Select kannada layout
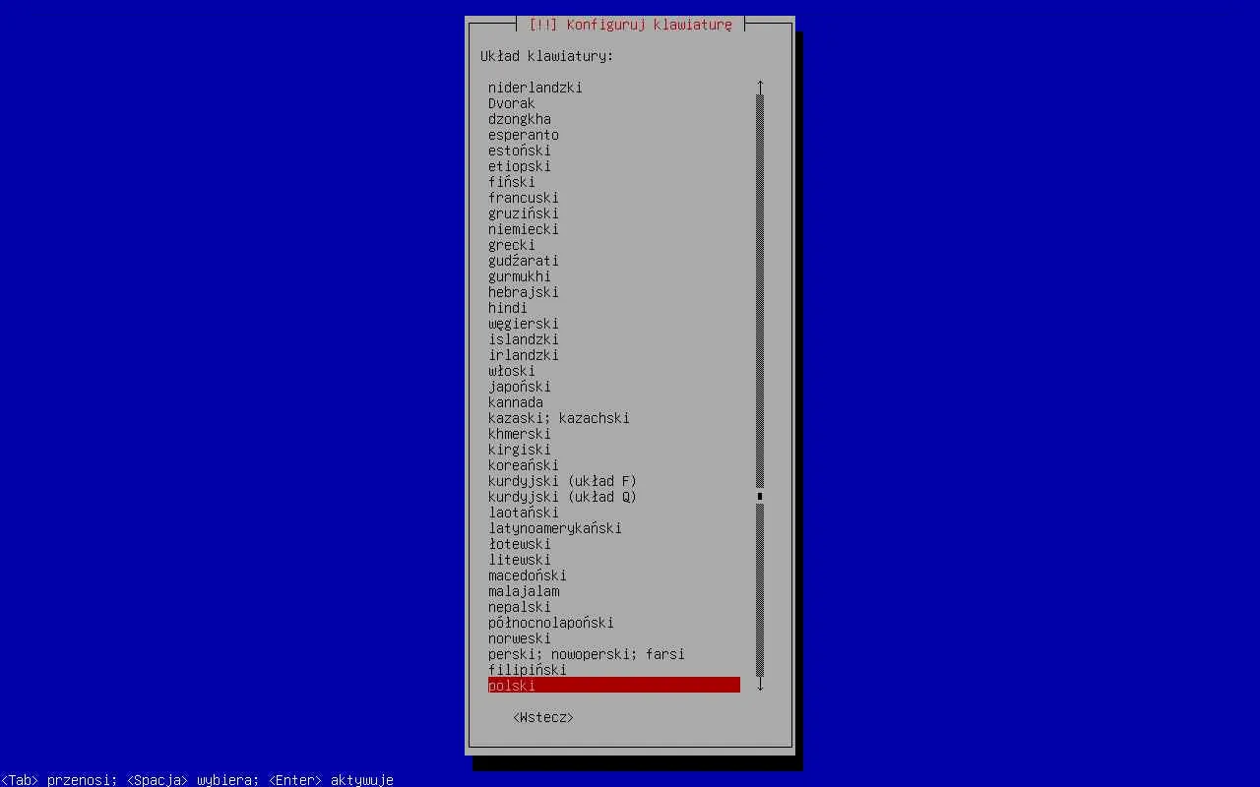This screenshot has height=787, width=1260. 614,402
